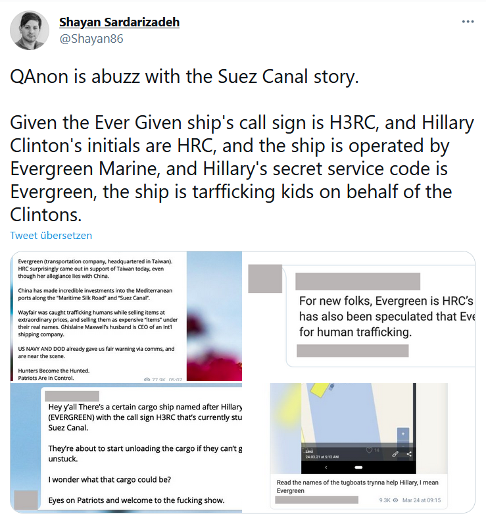Click the eye views icon next to 9.3K
This screenshot has width=486, height=524.
click(x=395, y=500)
